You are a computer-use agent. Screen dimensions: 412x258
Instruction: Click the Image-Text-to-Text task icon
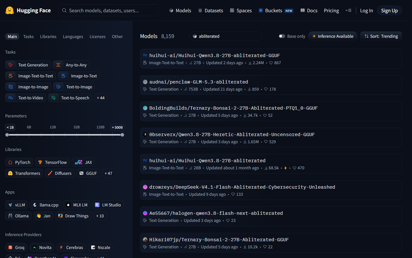11,76
